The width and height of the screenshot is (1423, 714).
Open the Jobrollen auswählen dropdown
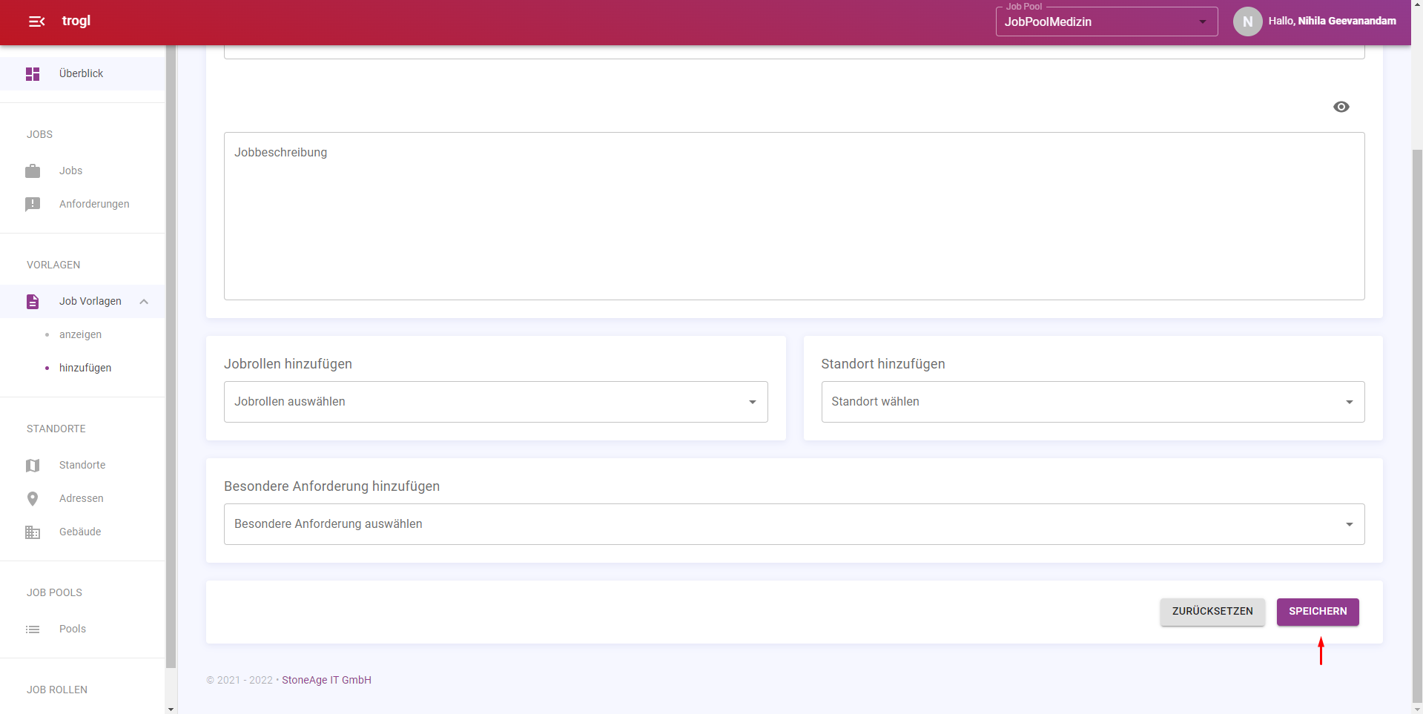point(495,402)
